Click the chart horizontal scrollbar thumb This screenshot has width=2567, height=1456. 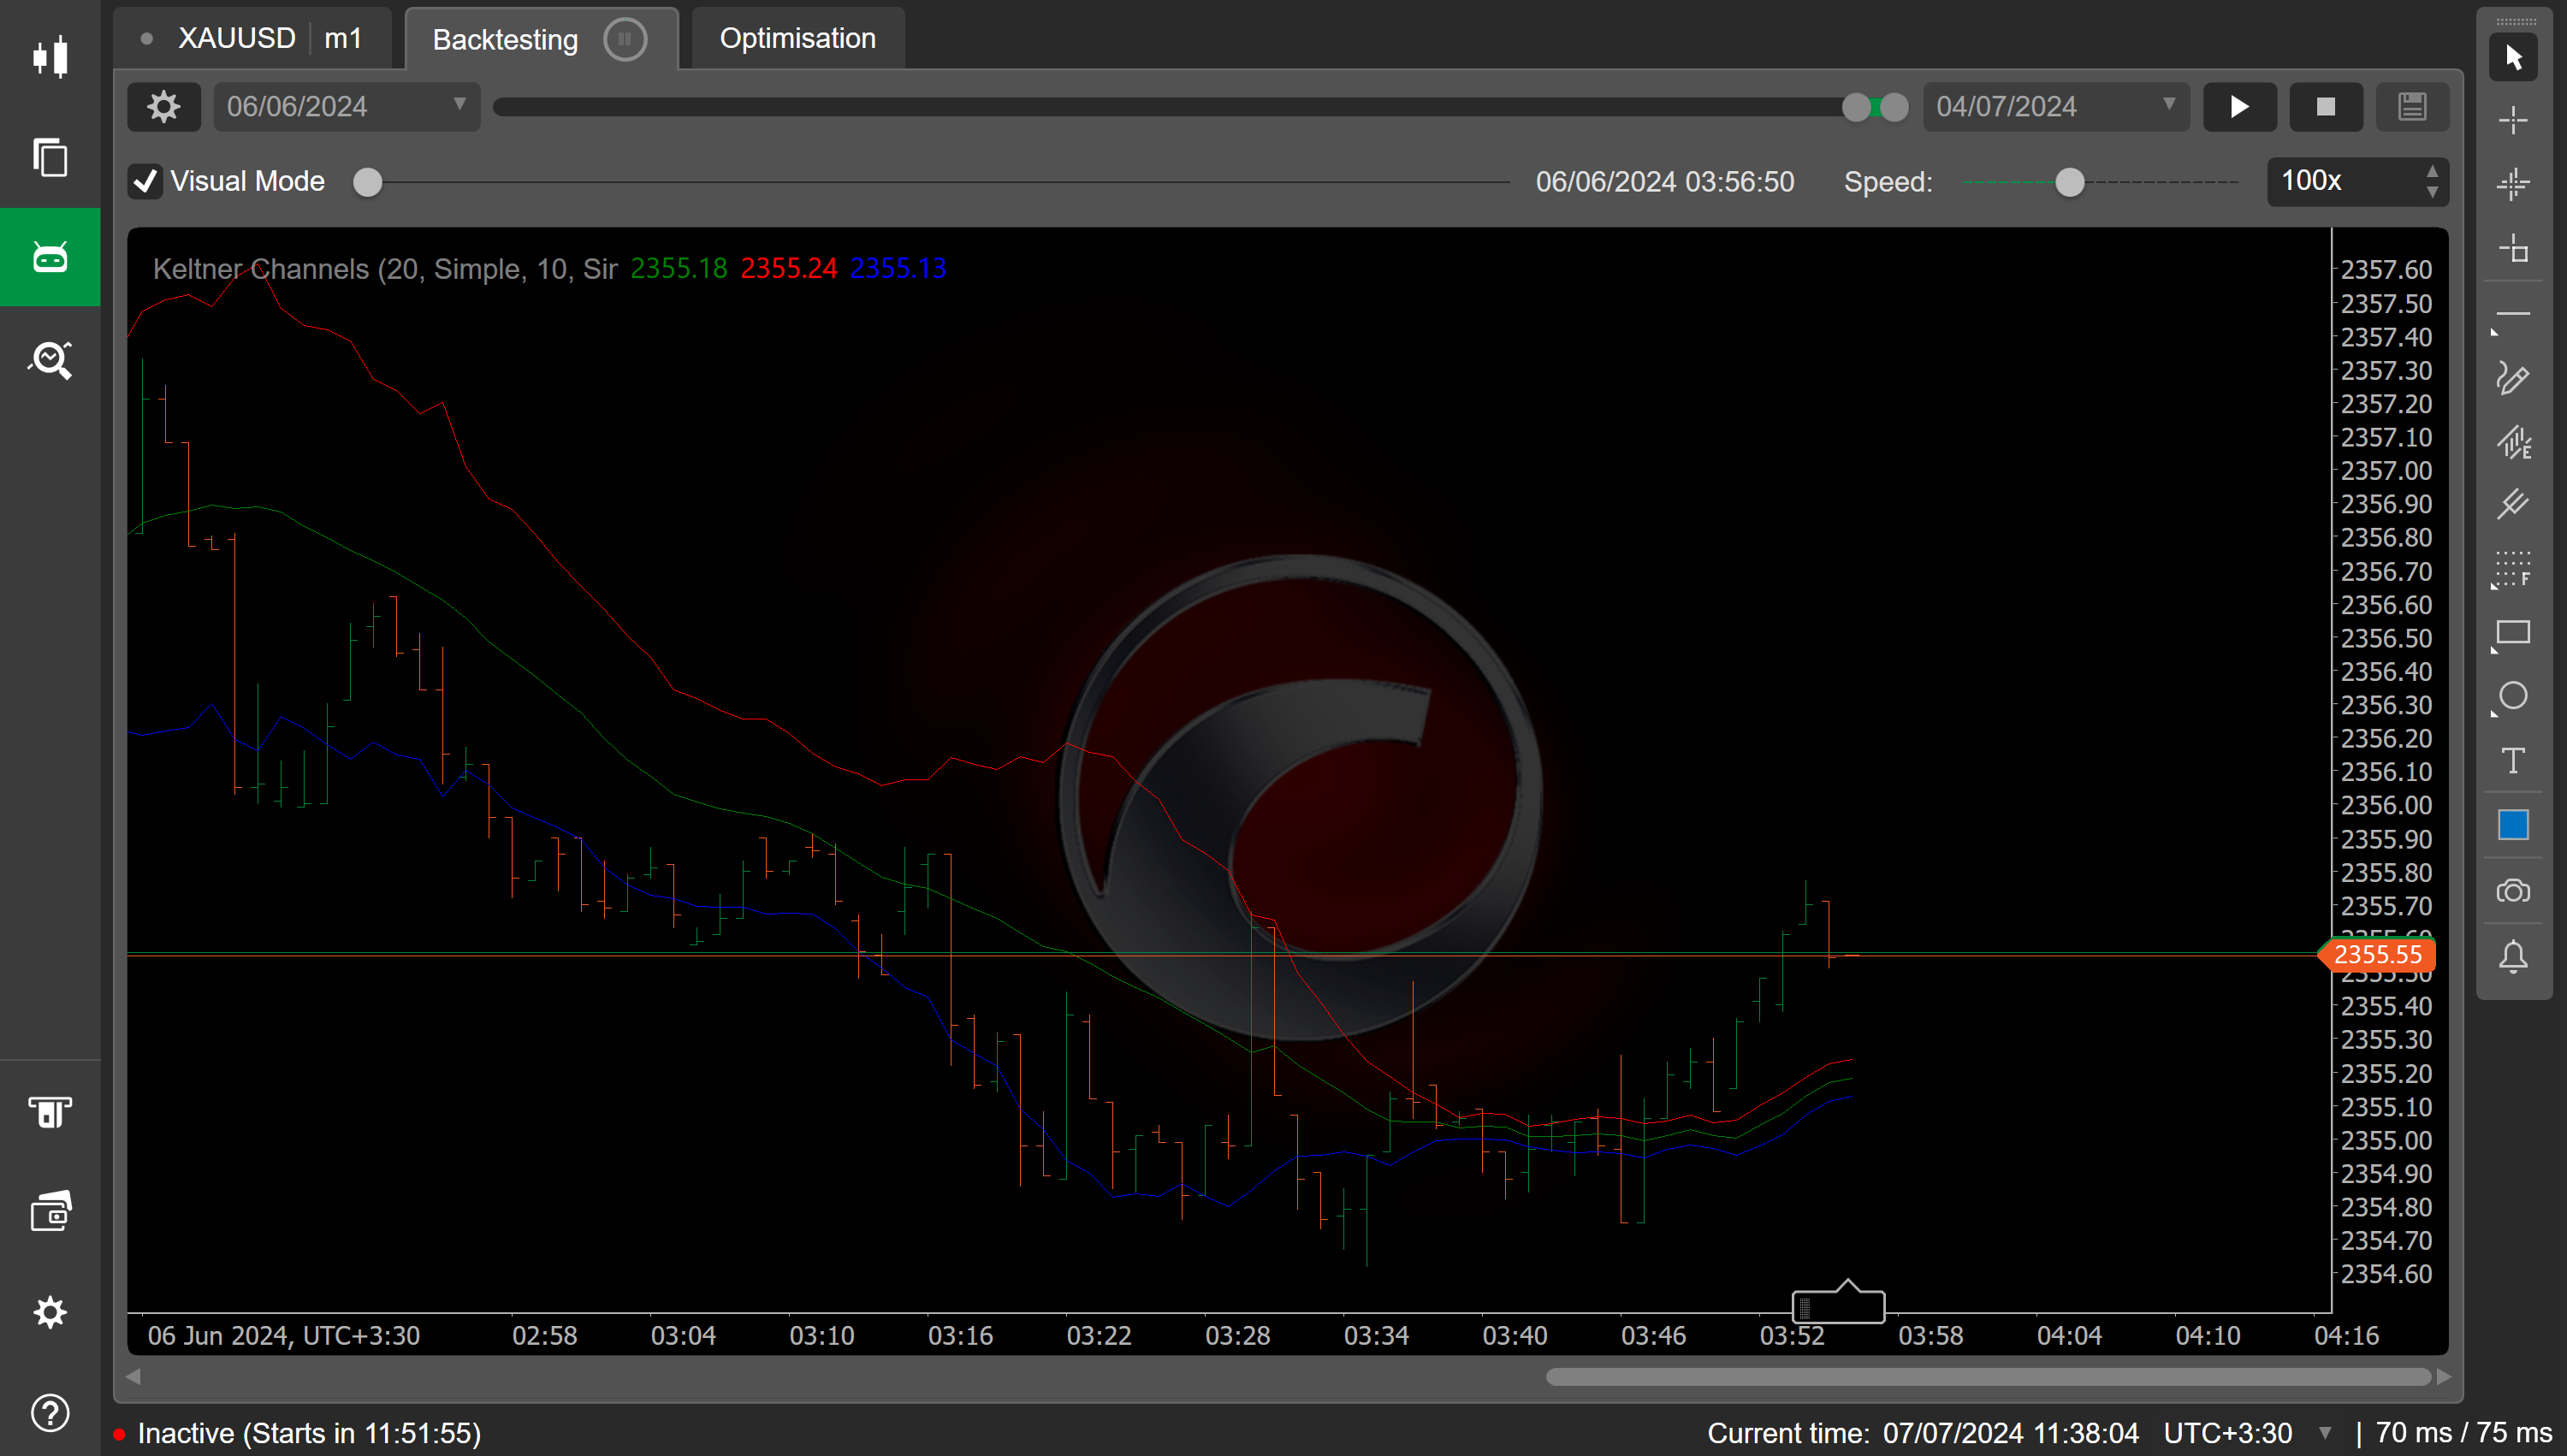pyautogui.click(x=1988, y=1377)
